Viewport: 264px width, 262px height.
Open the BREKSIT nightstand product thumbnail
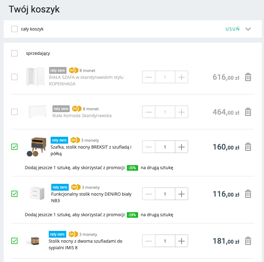[38, 145]
